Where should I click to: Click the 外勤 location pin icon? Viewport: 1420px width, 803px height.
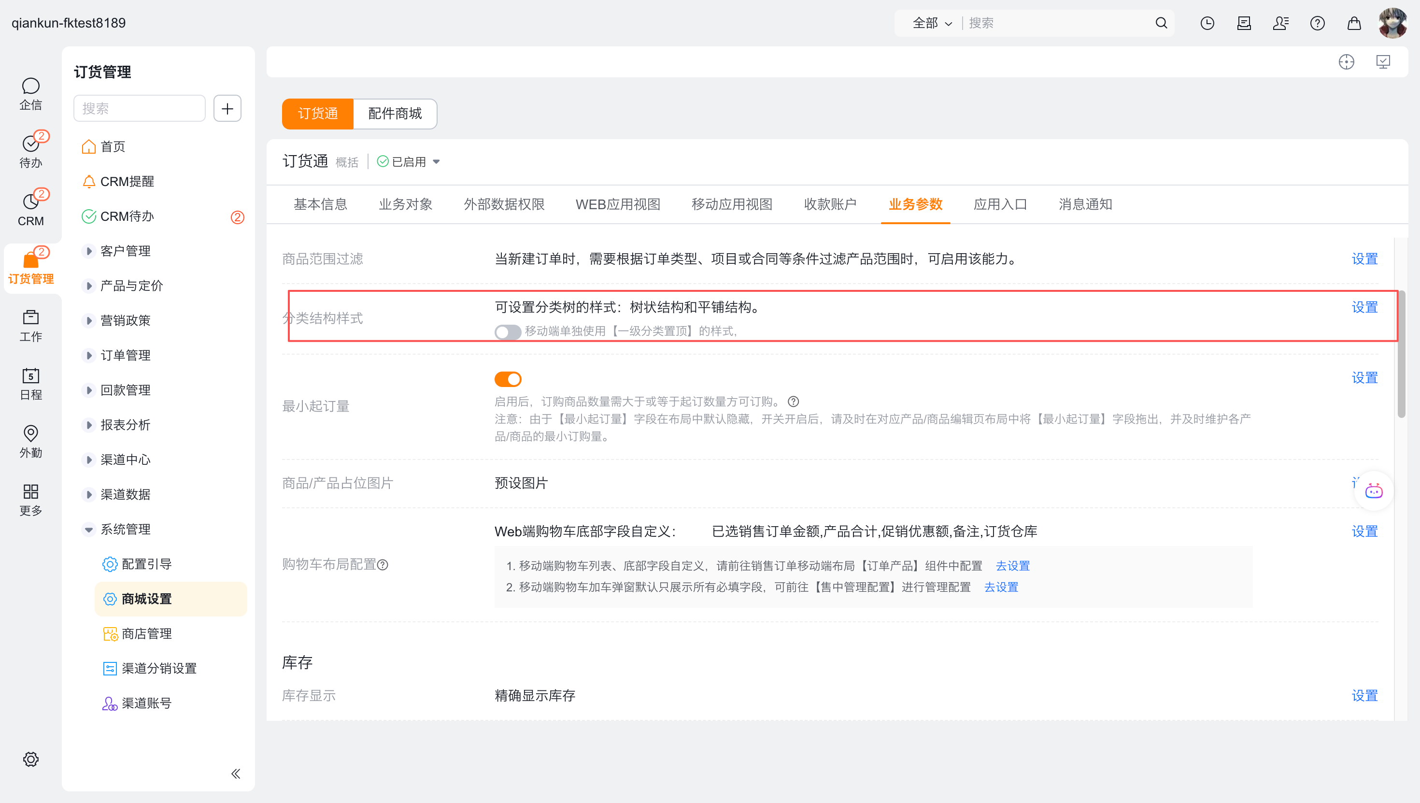[30, 433]
